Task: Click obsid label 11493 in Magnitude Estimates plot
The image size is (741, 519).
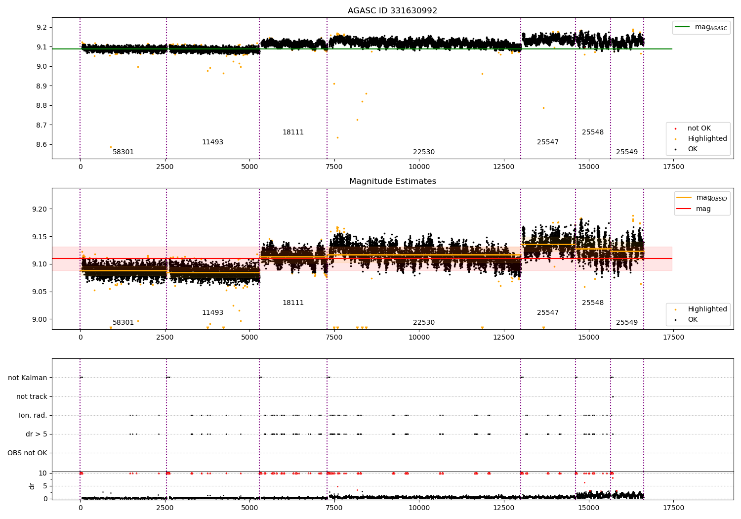Action: pos(212,313)
